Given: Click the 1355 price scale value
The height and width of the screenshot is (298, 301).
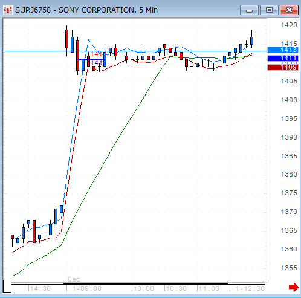Looking at the screenshot, I should coord(289,268).
